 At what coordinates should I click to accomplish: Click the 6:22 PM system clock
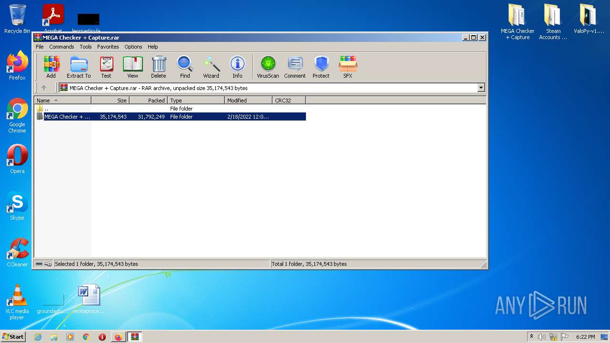[585, 337]
